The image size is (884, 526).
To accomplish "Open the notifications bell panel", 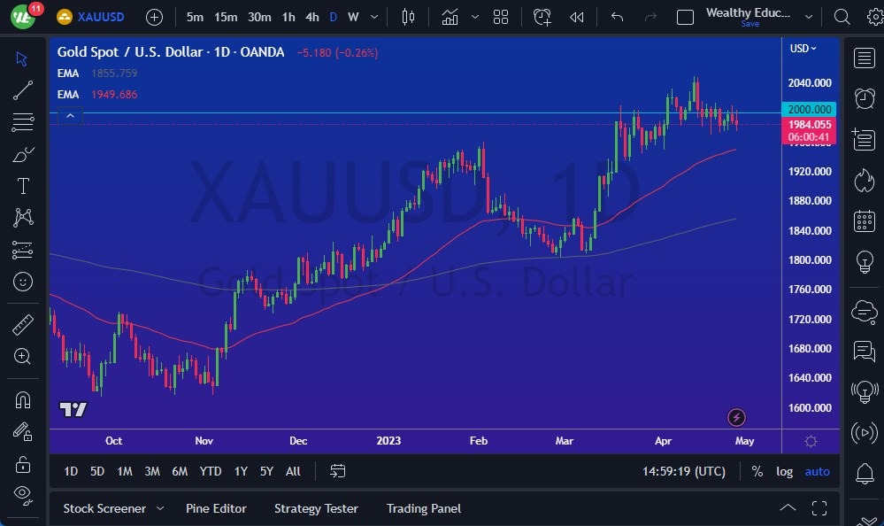I will [x=865, y=473].
